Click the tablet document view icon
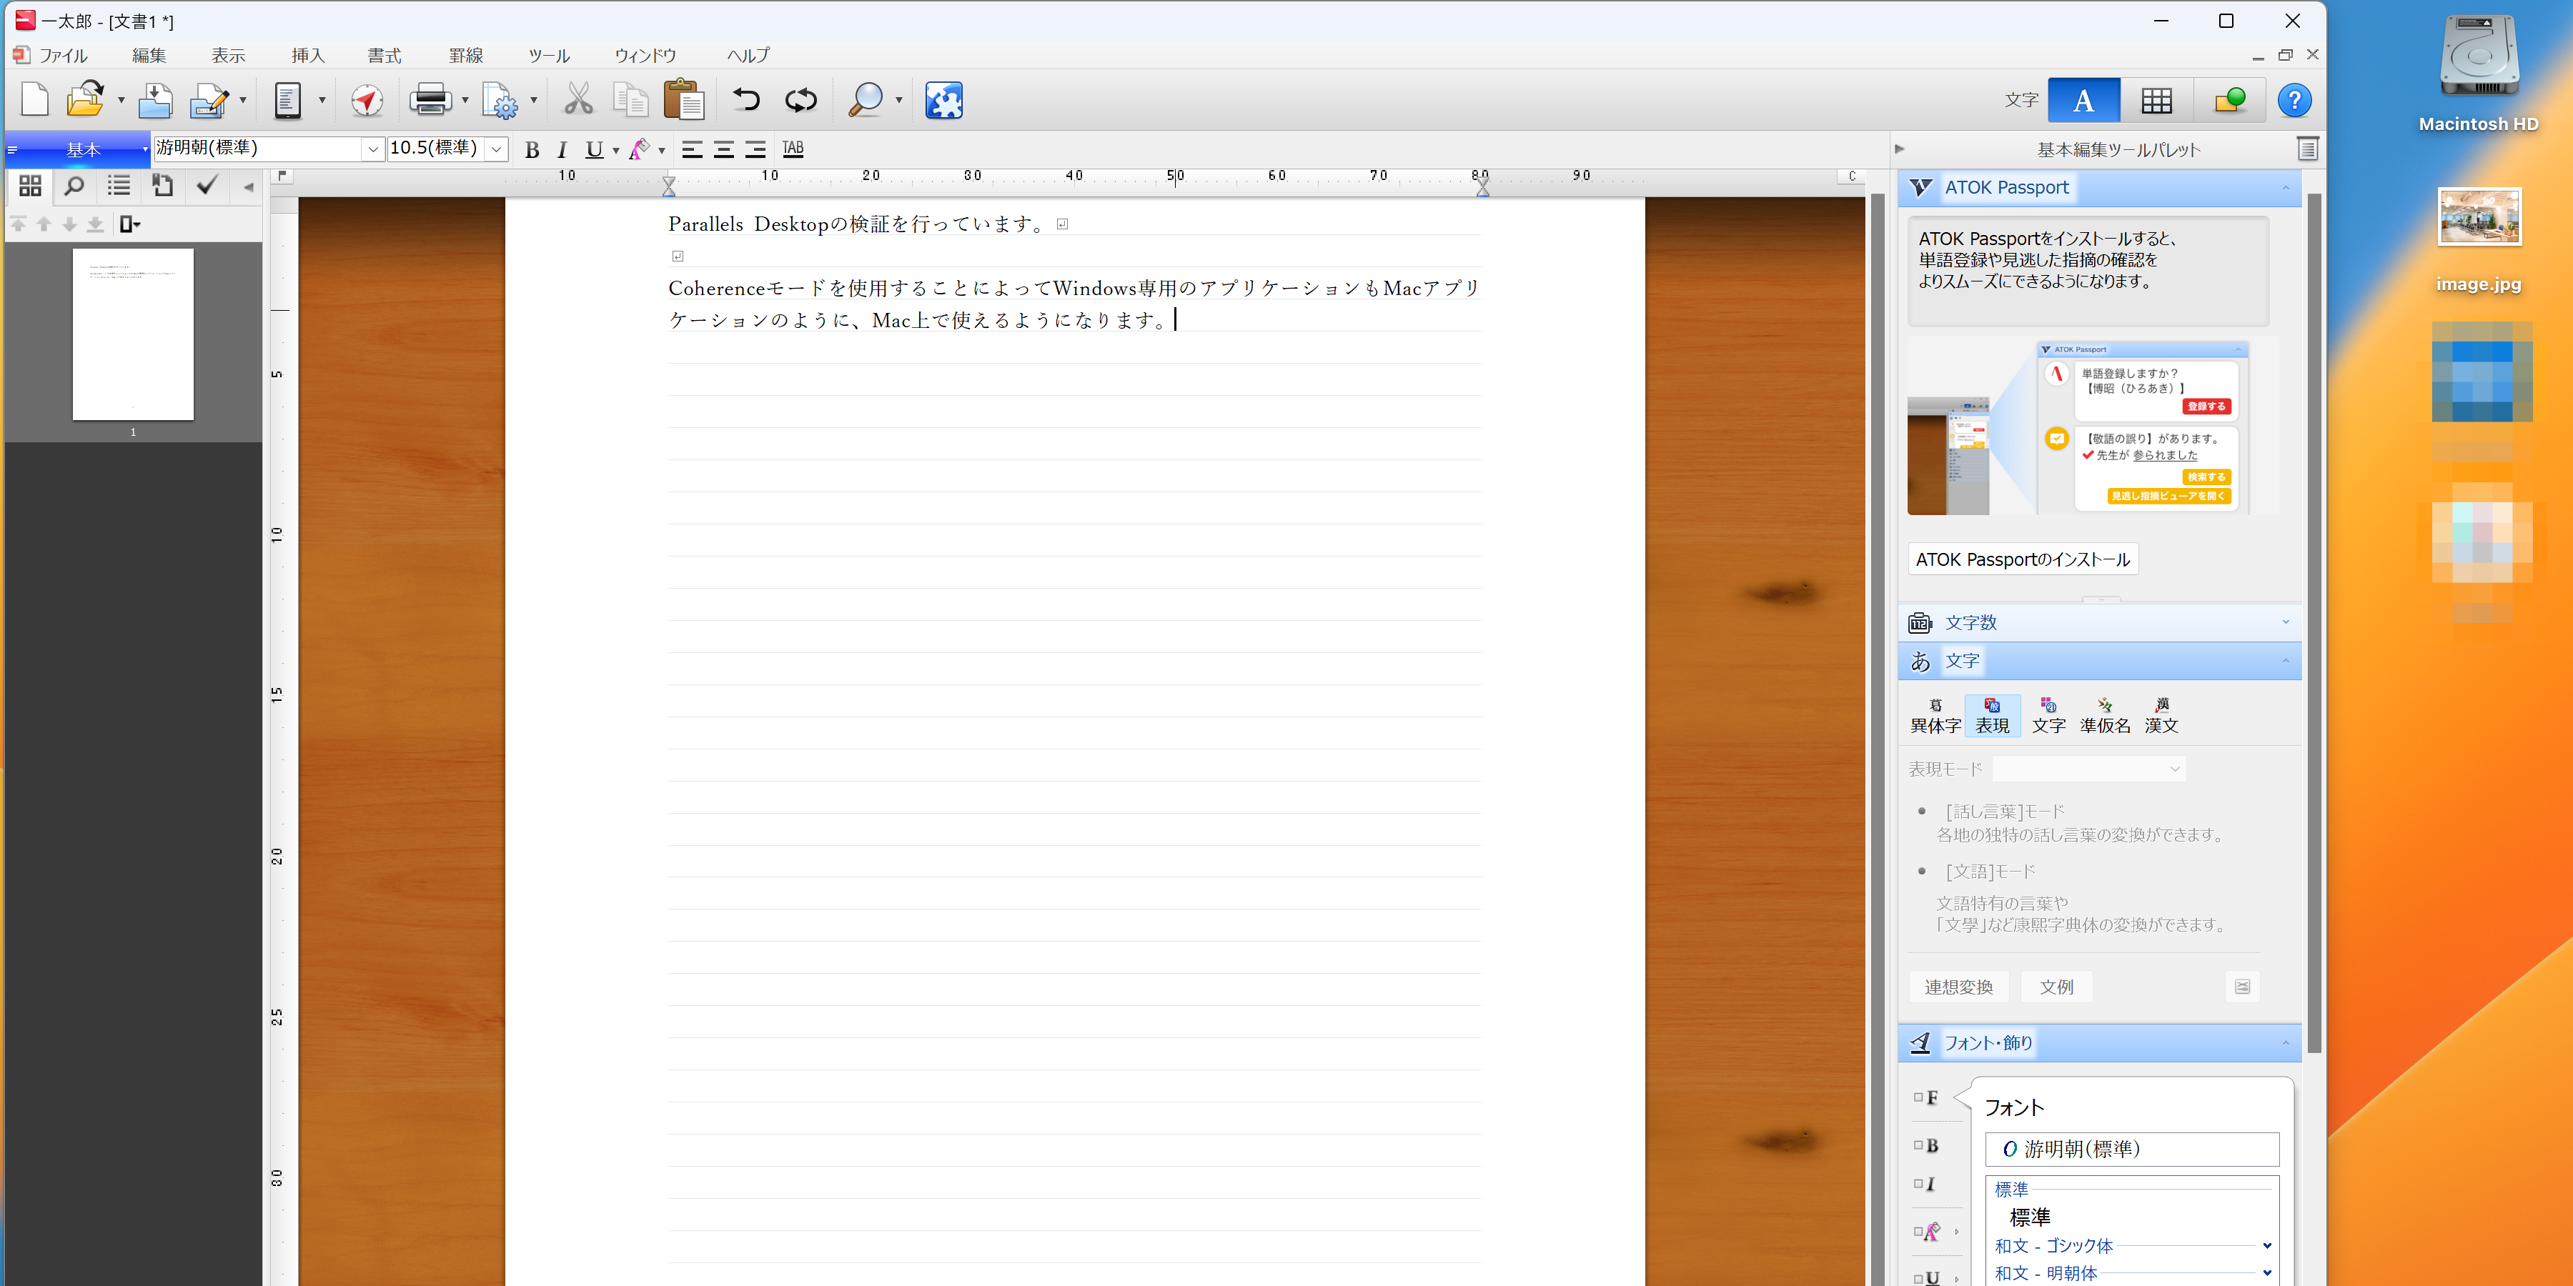 point(287,100)
